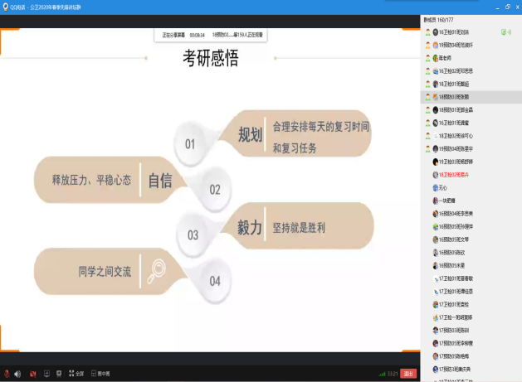Click the call timer reading 33:21
The image size is (522, 382).
tap(393, 374)
